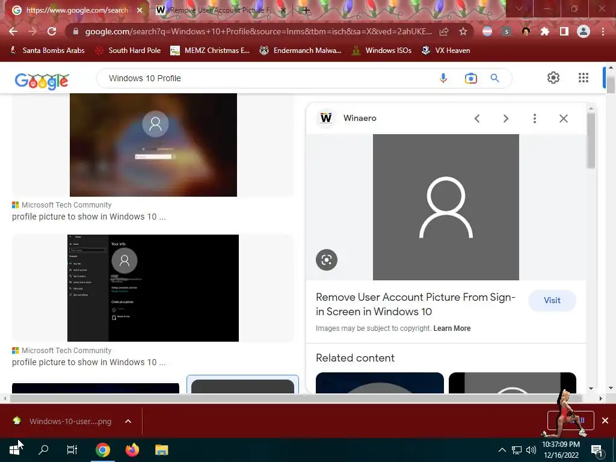The image size is (616, 462).
Task: Switch to the Remove User Account Picture tab
Action: (x=220, y=10)
